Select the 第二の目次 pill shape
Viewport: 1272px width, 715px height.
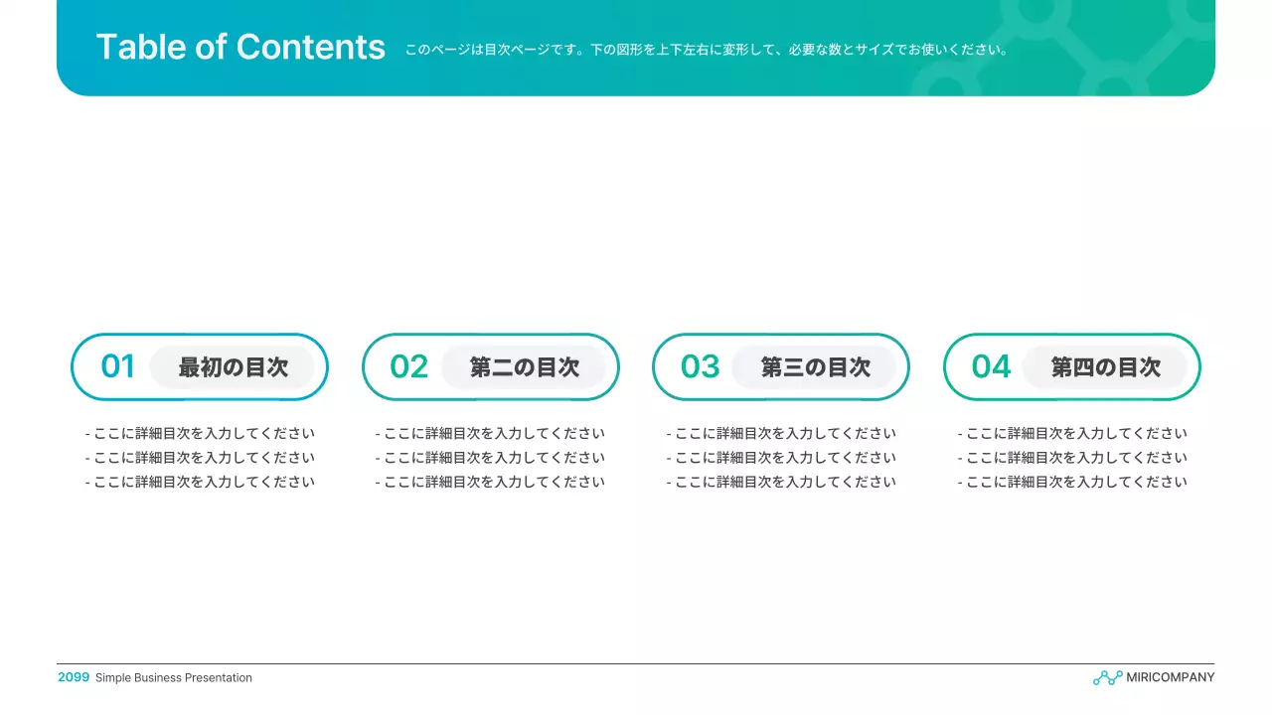(526, 367)
